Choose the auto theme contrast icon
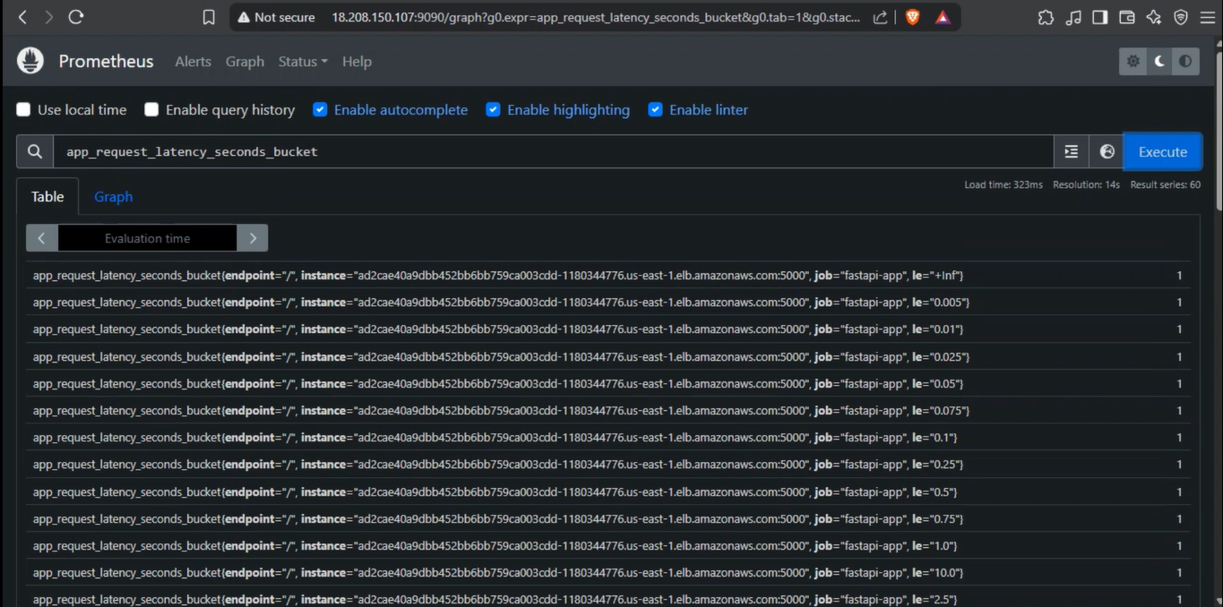 click(x=1185, y=61)
